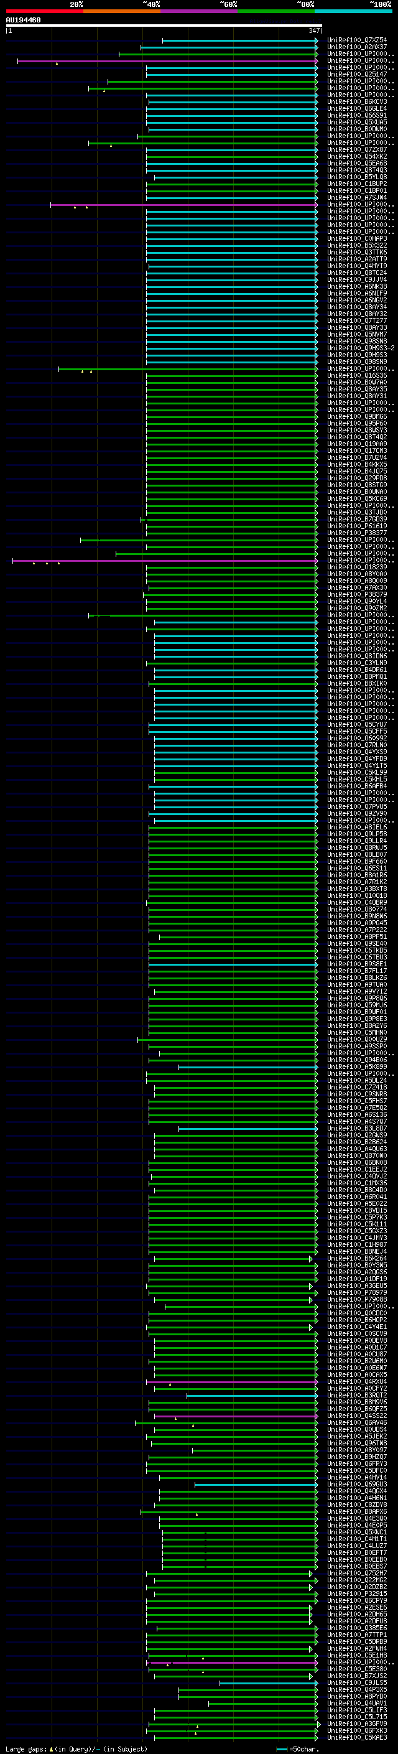Click the cyan ~100% legend color segment

[x=354, y=11]
